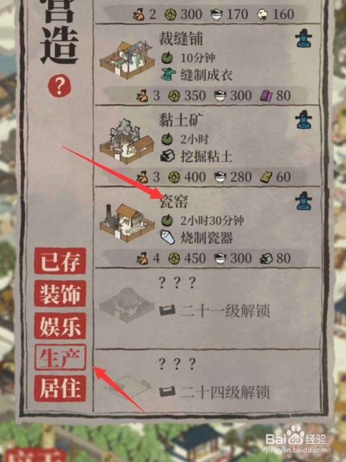Click the blue official icon beside 瓷窑
This screenshot has width=346, height=462.
[303, 201]
